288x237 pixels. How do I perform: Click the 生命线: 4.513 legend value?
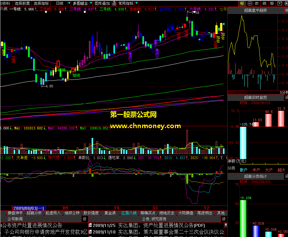click(x=143, y=9)
